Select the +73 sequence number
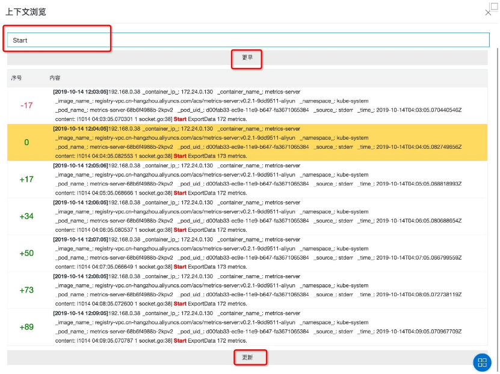The image size is (500, 374). coord(26,290)
